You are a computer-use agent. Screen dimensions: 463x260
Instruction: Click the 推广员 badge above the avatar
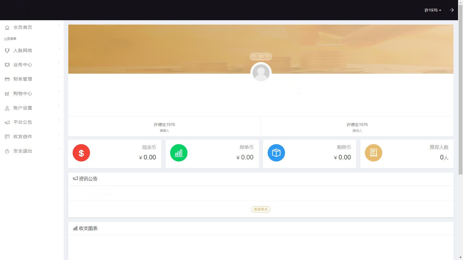pyautogui.click(x=261, y=56)
